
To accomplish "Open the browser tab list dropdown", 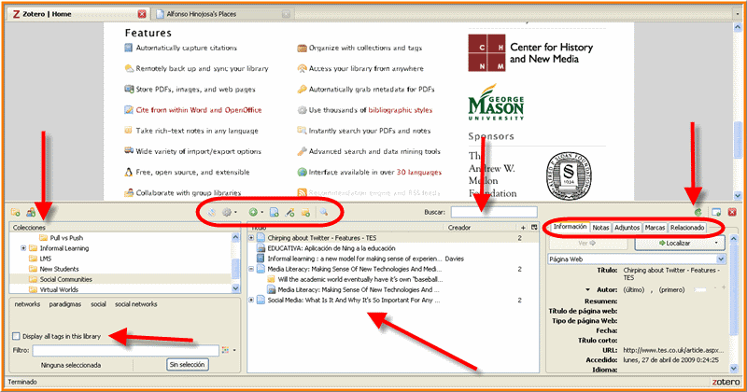I will pyautogui.click(x=737, y=14).
